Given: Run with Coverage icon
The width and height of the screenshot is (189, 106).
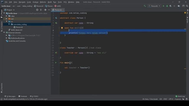Looking at the screenshot, I should coord(171,6).
